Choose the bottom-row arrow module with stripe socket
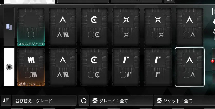 pos(63,67)
